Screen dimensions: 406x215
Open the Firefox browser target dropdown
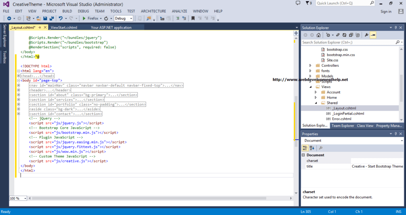pos(101,18)
